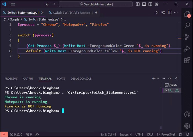The width and height of the screenshot is (193, 137).
Task: Open the Run and Debug view
Action: point(187,49)
